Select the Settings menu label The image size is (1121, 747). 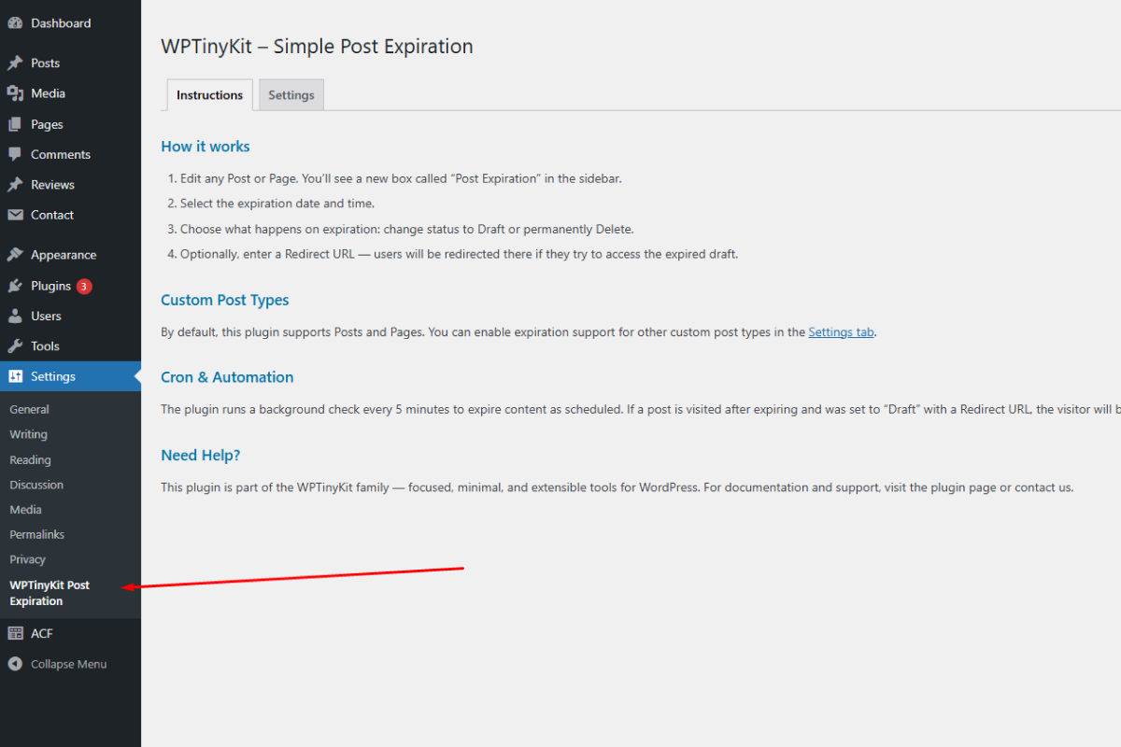pyautogui.click(x=53, y=376)
